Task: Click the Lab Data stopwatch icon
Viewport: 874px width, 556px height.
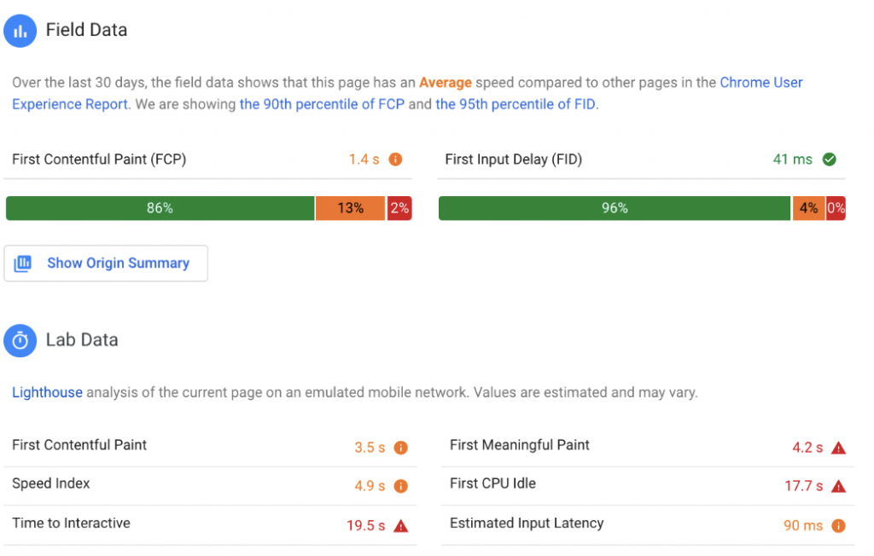Action: coord(20,340)
